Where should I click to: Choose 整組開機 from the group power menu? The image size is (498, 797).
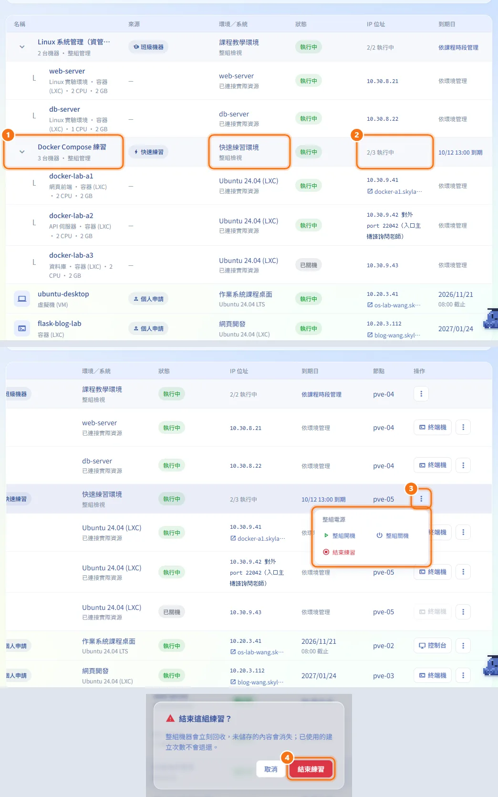coord(340,535)
